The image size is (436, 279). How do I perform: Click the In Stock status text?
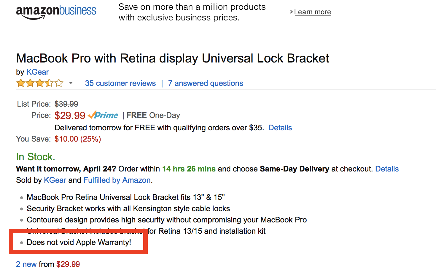pyautogui.click(x=36, y=157)
